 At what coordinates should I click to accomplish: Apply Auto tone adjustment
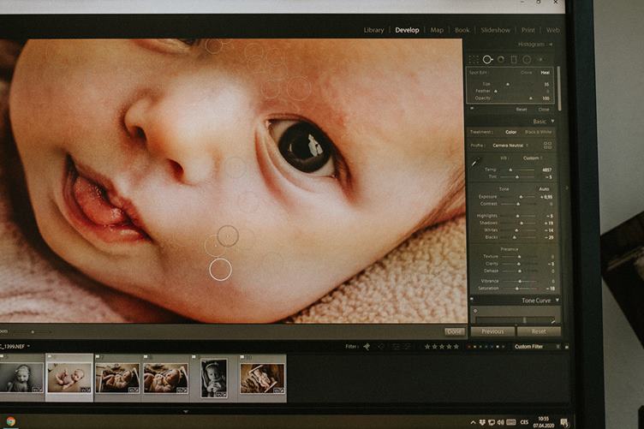pyautogui.click(x=544, y=189)
